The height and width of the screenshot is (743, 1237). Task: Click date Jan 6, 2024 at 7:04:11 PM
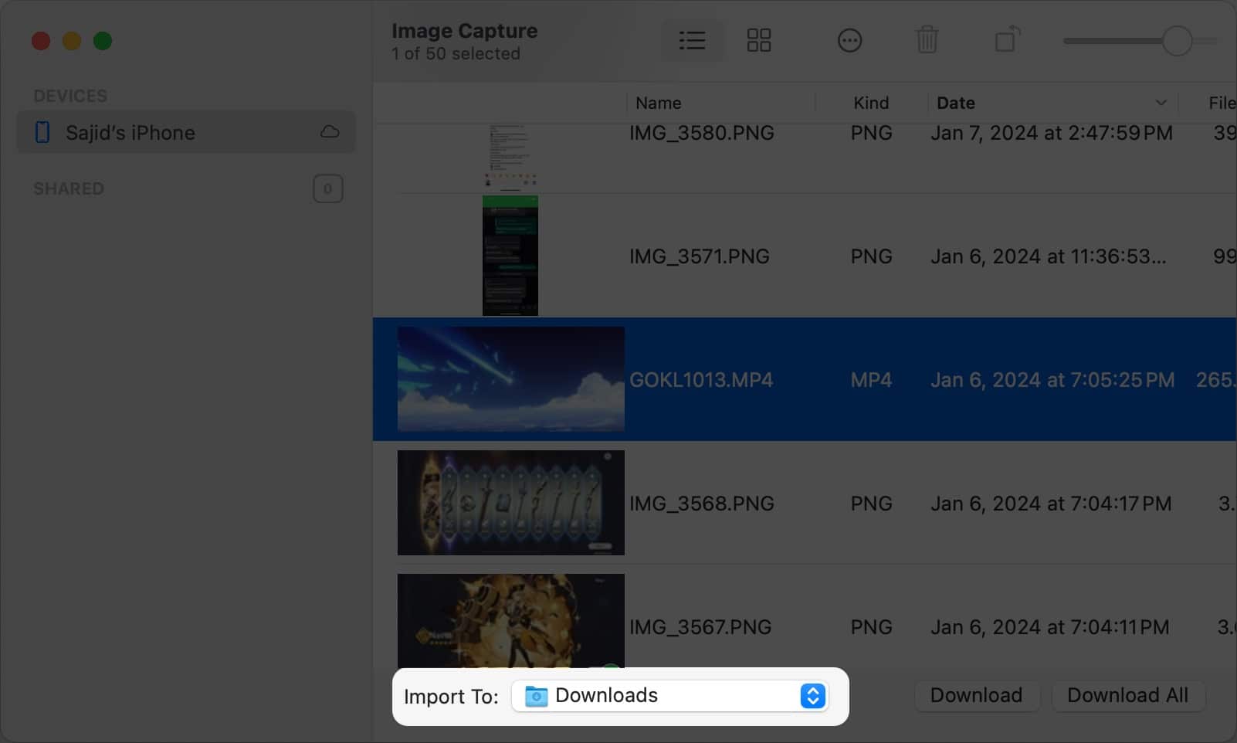click(x=1049, y=627)
